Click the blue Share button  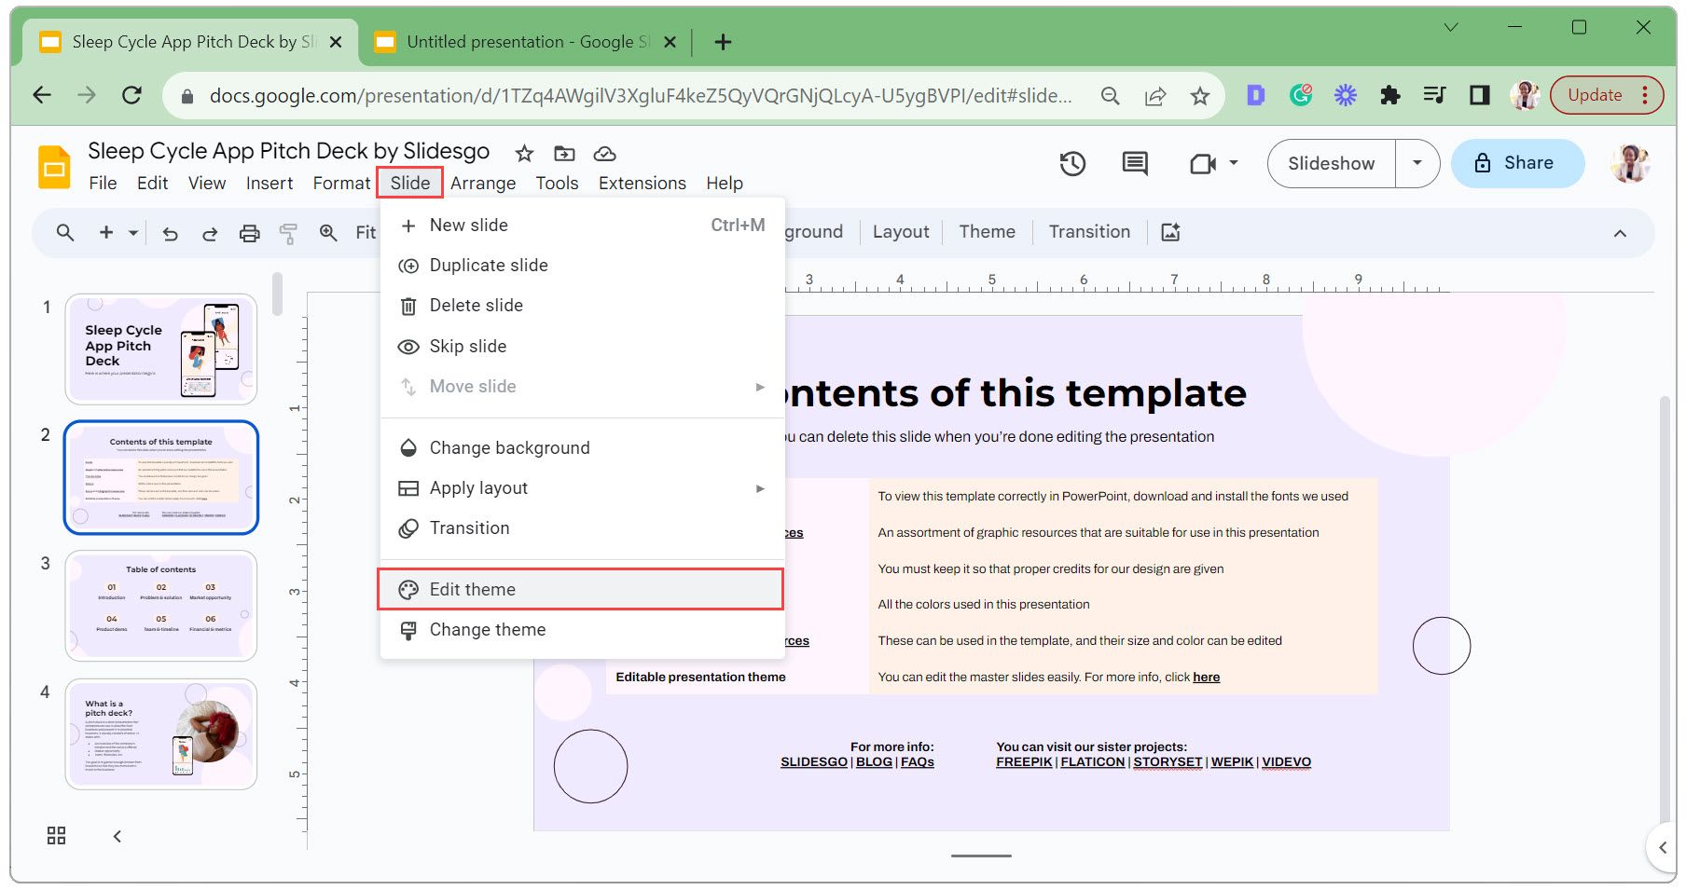[1516, 163]
